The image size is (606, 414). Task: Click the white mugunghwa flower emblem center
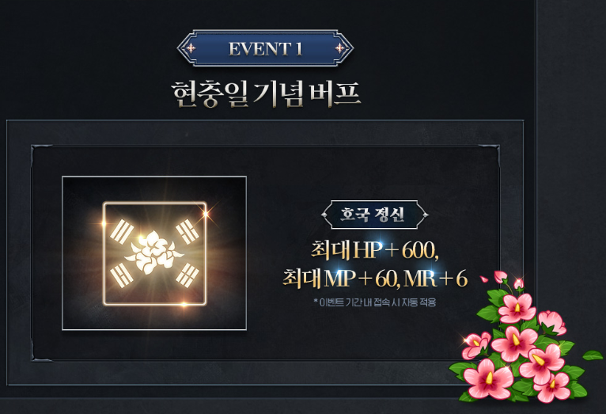tap(153, 253)
